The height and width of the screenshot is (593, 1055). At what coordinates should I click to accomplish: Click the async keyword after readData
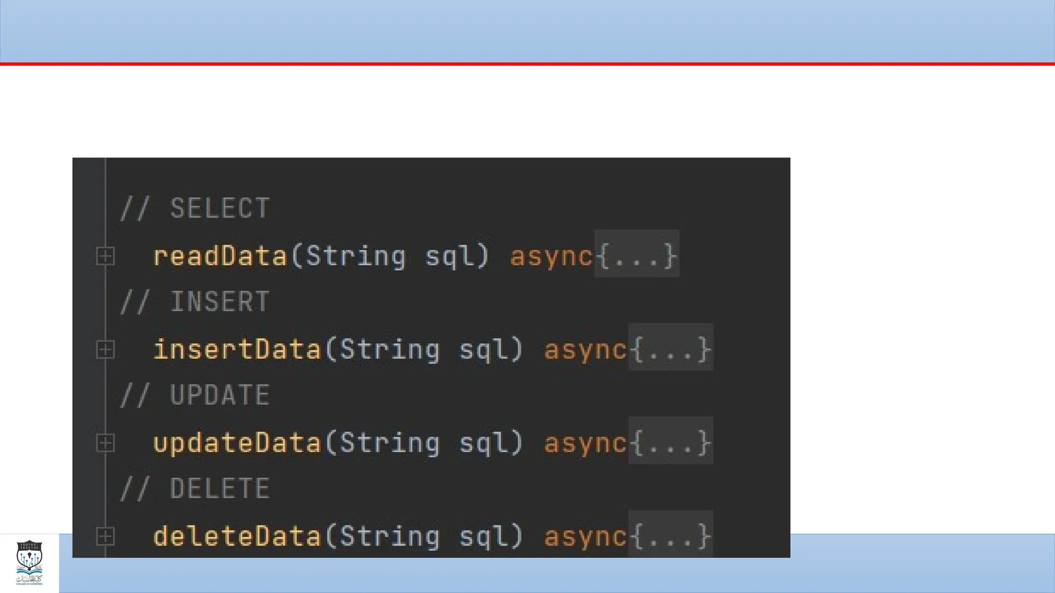(x=551, y=256)
